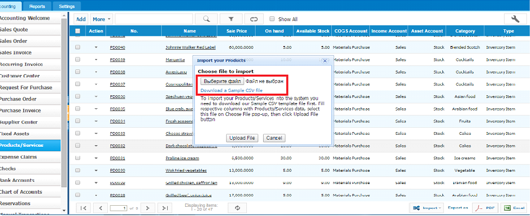Click Download a Sample CSV file link
Screen dimensions: 530x216
[x=232, y=90]
